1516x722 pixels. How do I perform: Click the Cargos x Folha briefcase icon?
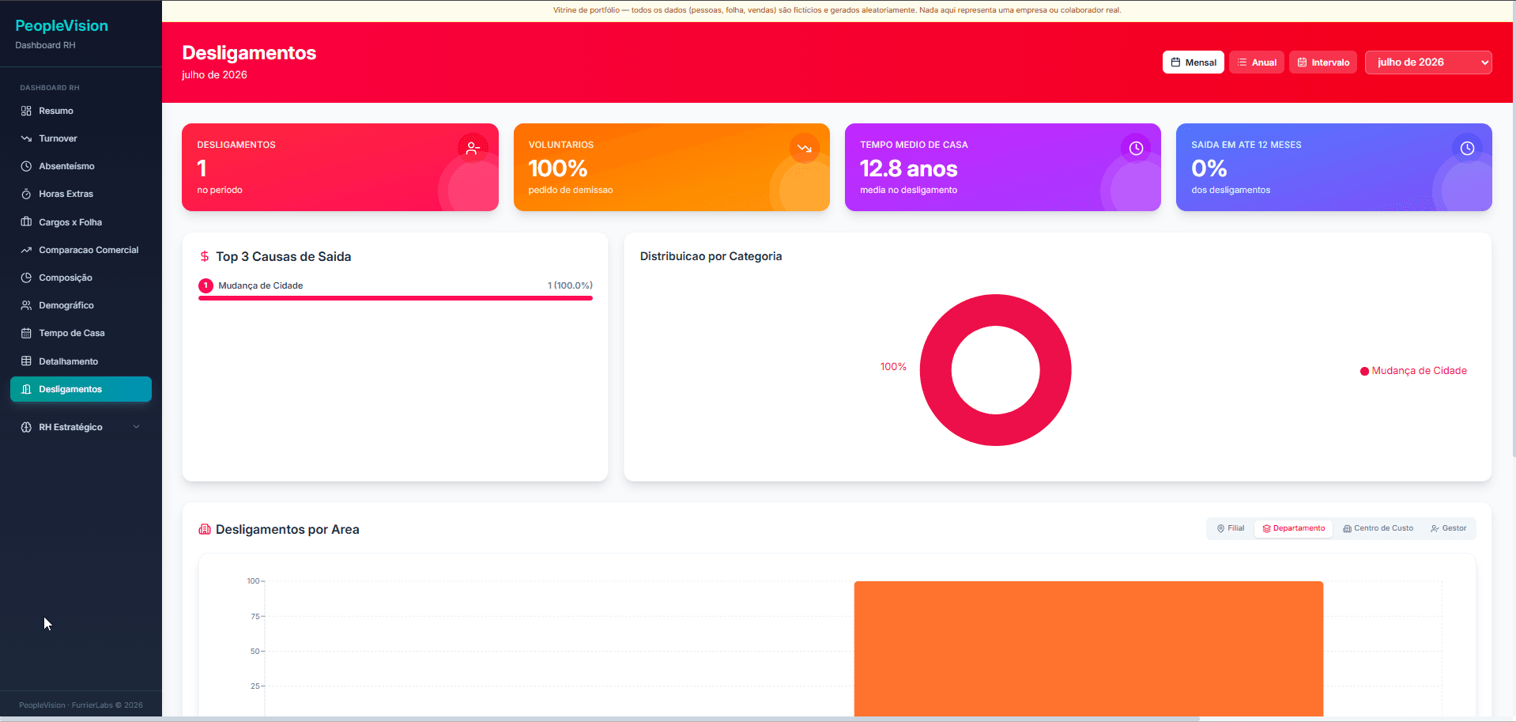[26, 222]
